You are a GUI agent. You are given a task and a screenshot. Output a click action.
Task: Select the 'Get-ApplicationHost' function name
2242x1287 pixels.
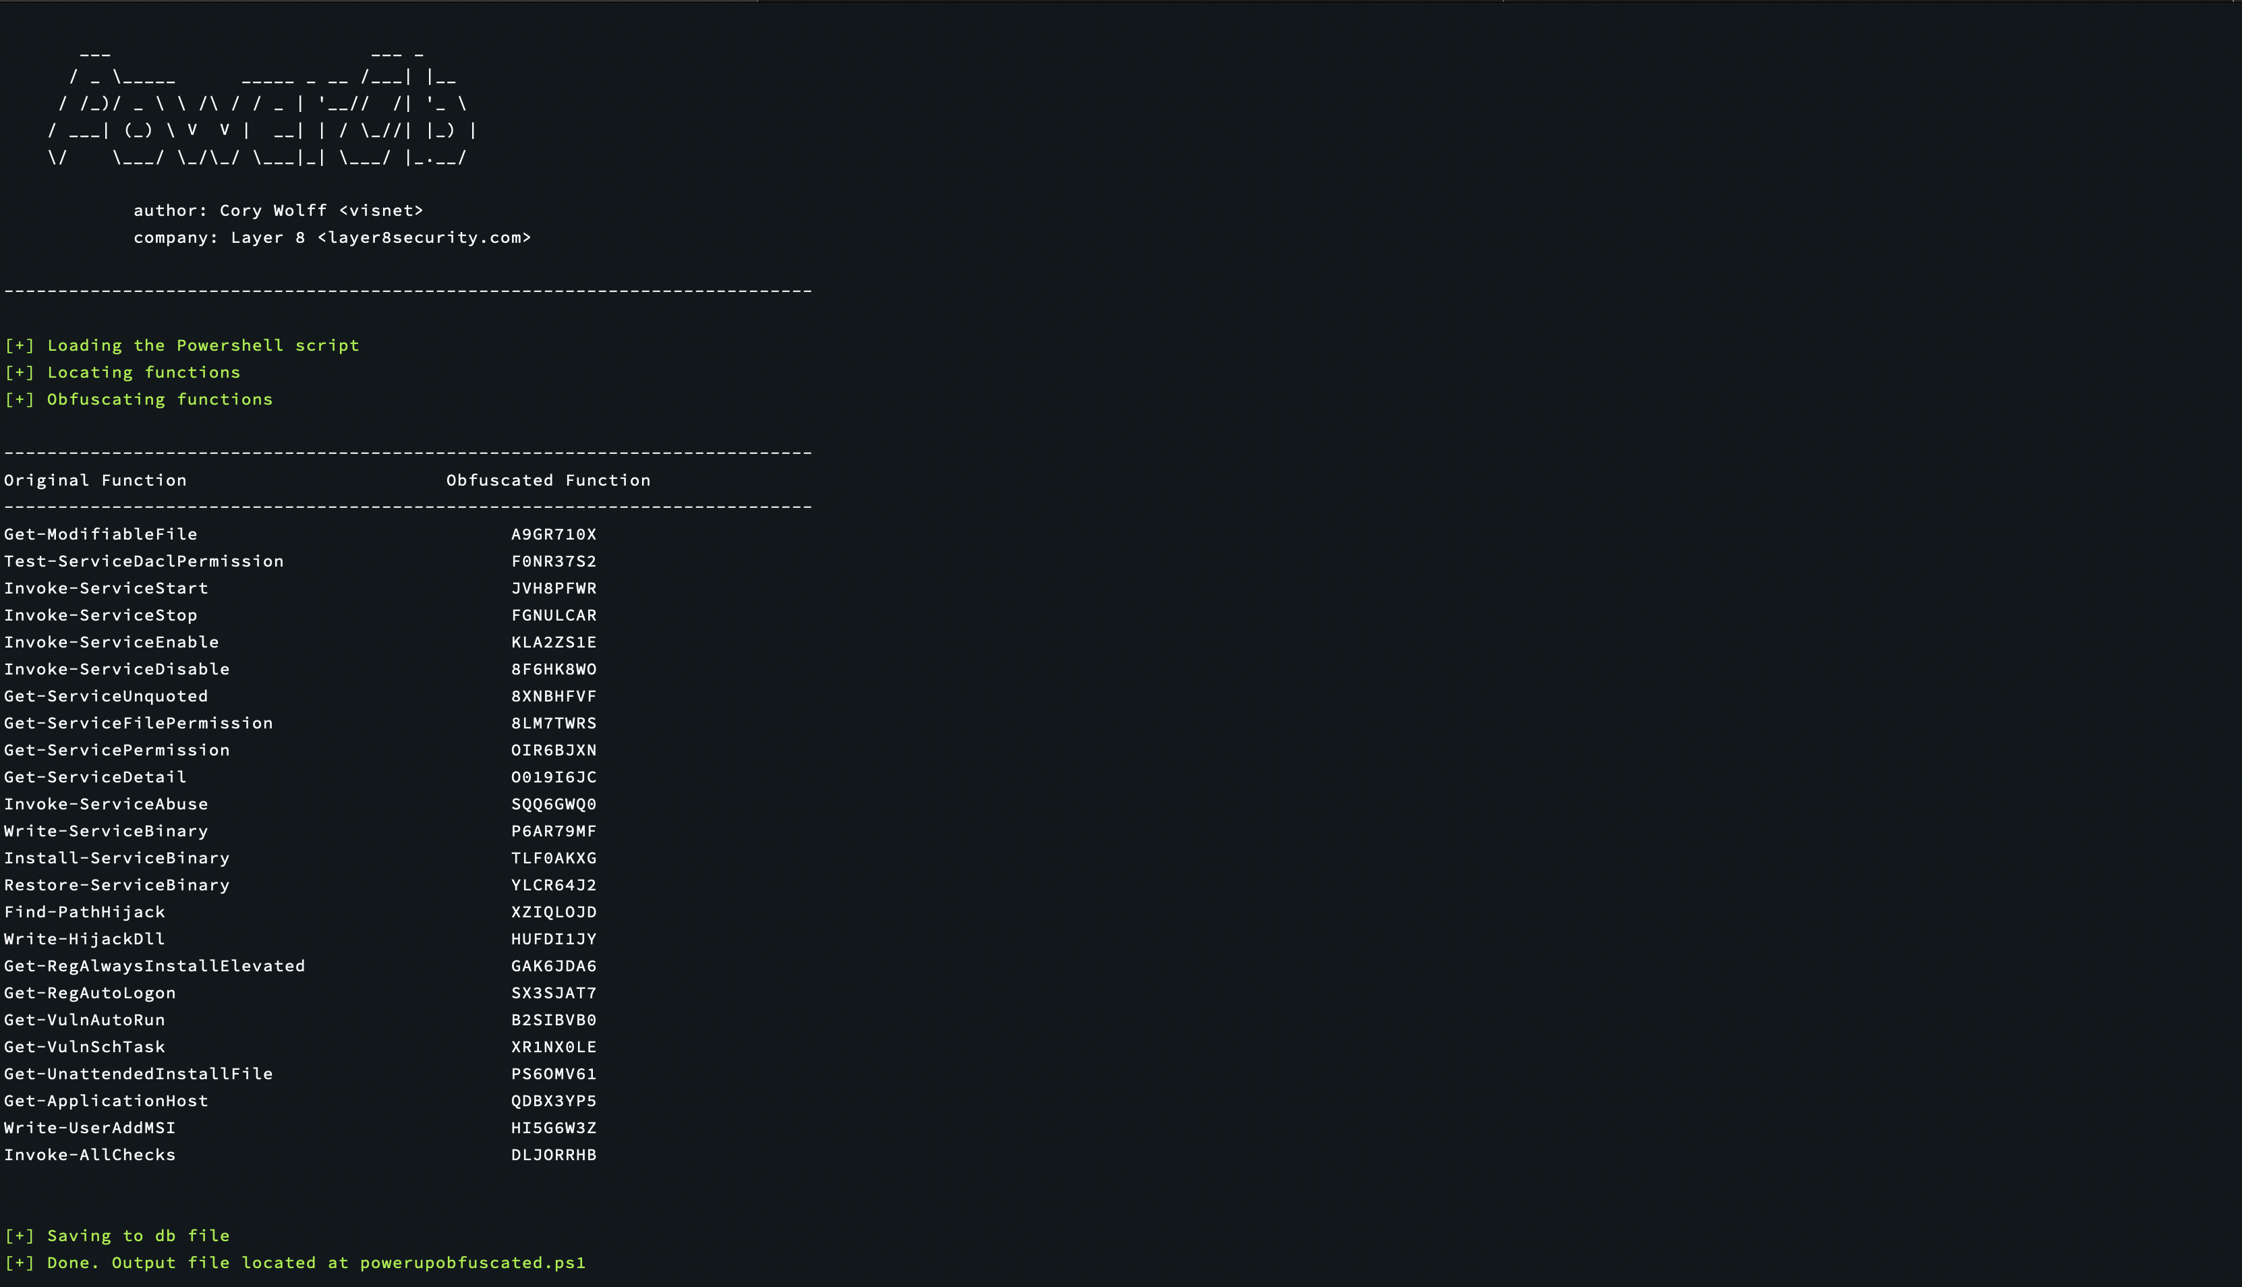tap(106, 1100)
